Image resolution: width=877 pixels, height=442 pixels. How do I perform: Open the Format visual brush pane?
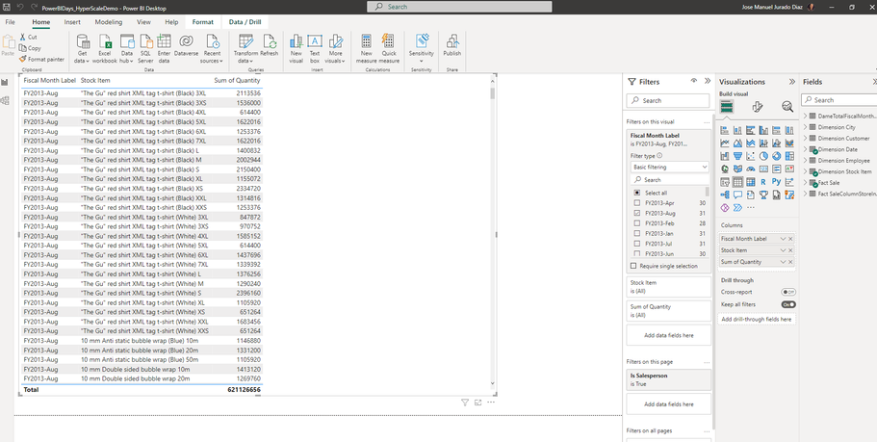click(x=758, y=107)
